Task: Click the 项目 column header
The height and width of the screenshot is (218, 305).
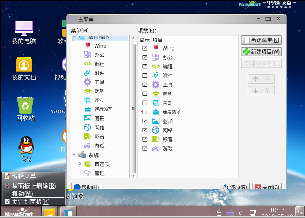Action: click(157, 40)
